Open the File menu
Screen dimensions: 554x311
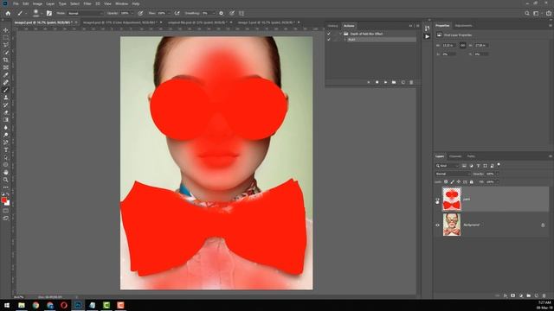pos(16,3)
